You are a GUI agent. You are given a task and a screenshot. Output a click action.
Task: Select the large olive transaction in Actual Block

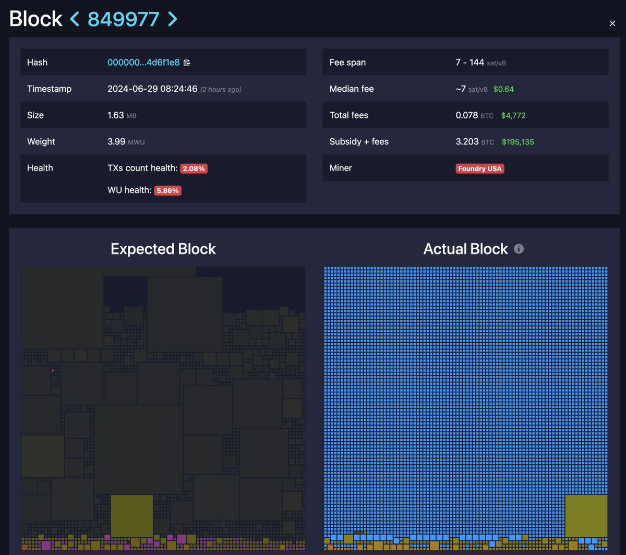586,516
